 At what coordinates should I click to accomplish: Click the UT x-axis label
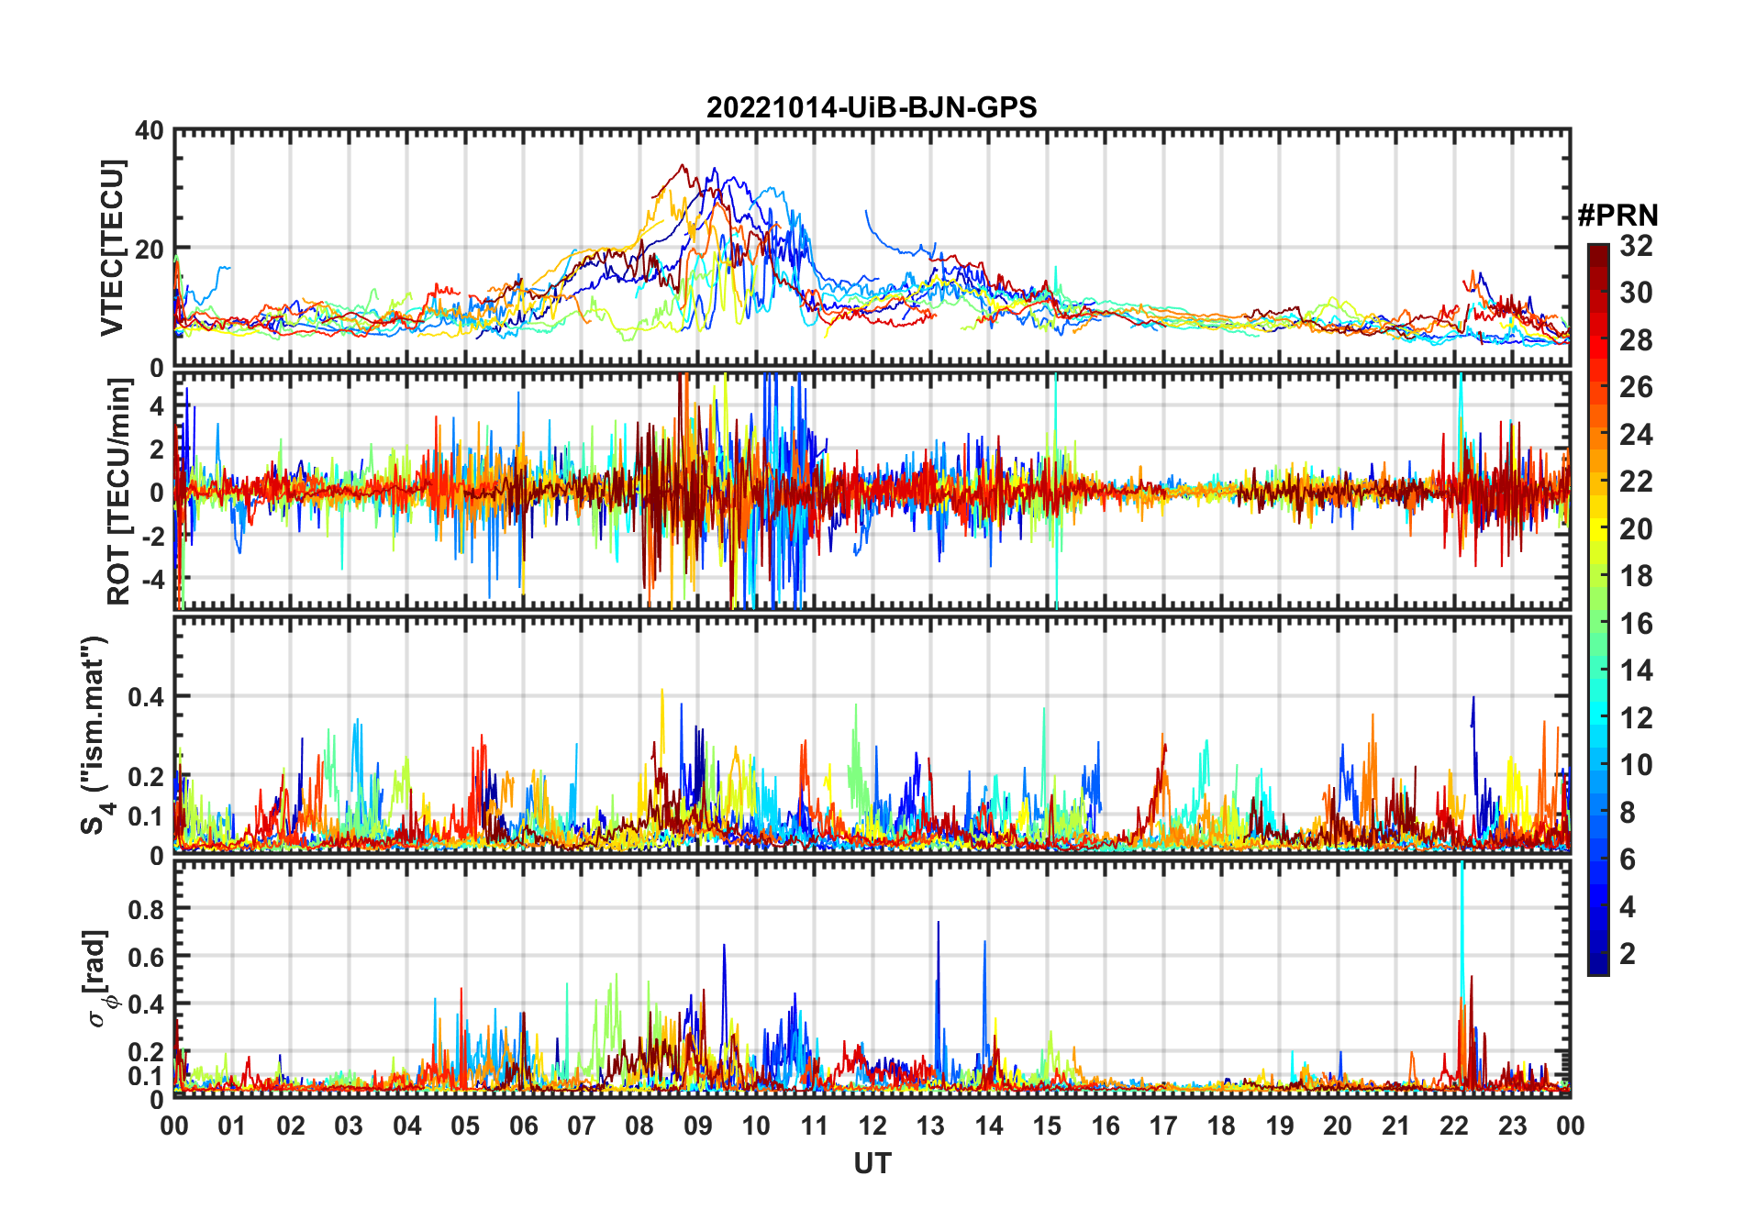pyautogui.click(x=872, y=1164)
